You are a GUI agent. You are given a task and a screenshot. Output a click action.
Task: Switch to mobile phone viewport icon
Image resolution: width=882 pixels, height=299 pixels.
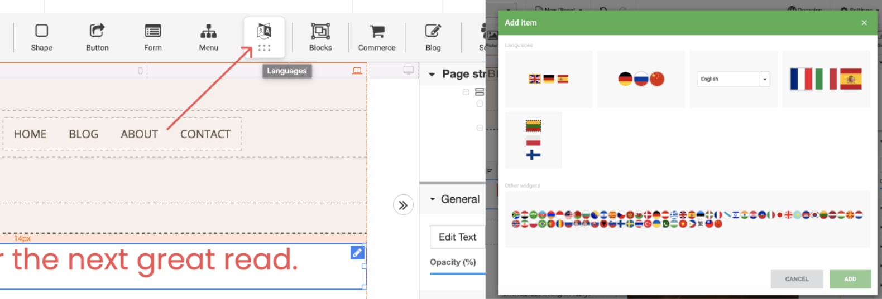point(140,71)
